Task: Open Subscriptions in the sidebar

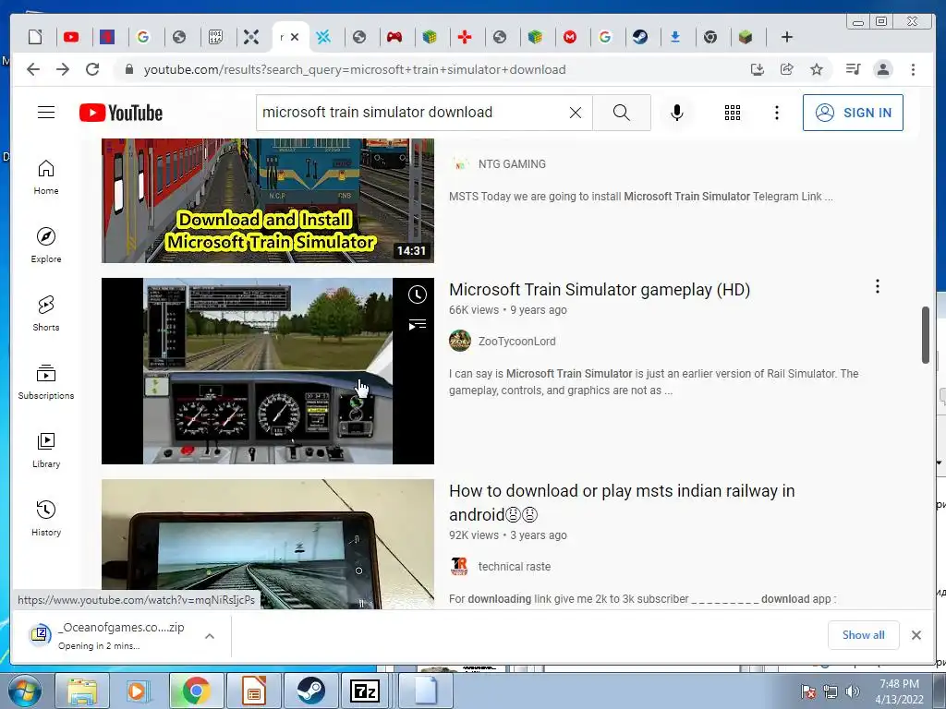Action: coord(46,382)
